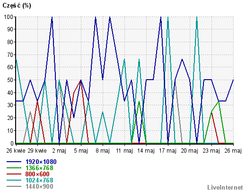Click the 100 value on the y-axis
This screenshot has width=246, height=192.
[x=9, y=17]
